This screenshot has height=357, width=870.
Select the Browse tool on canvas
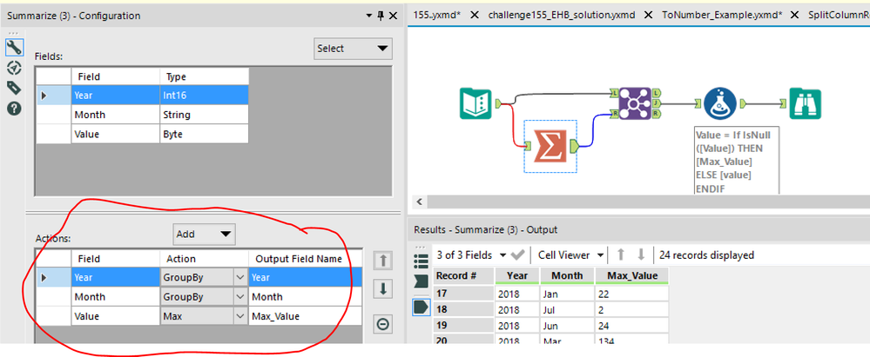805,103
